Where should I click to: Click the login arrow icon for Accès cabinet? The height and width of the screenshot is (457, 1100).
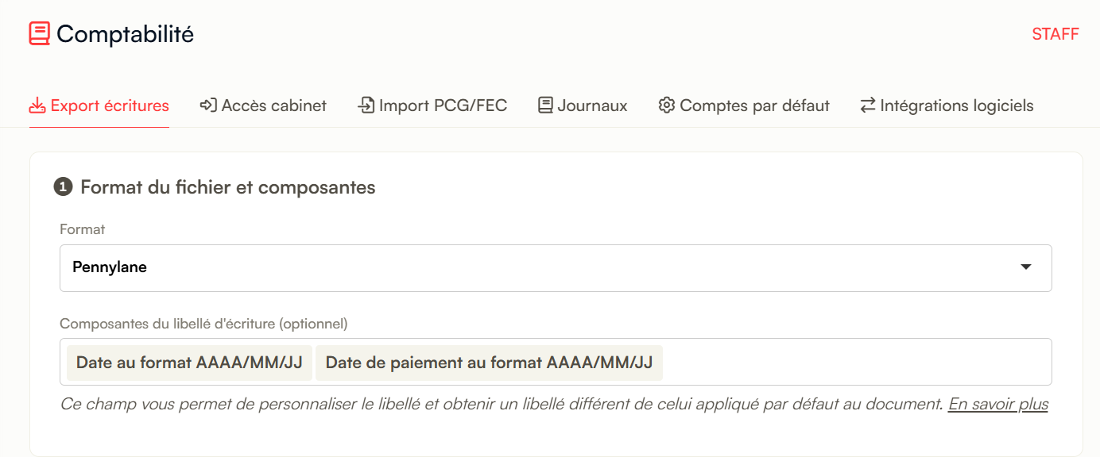coord(208,106)
